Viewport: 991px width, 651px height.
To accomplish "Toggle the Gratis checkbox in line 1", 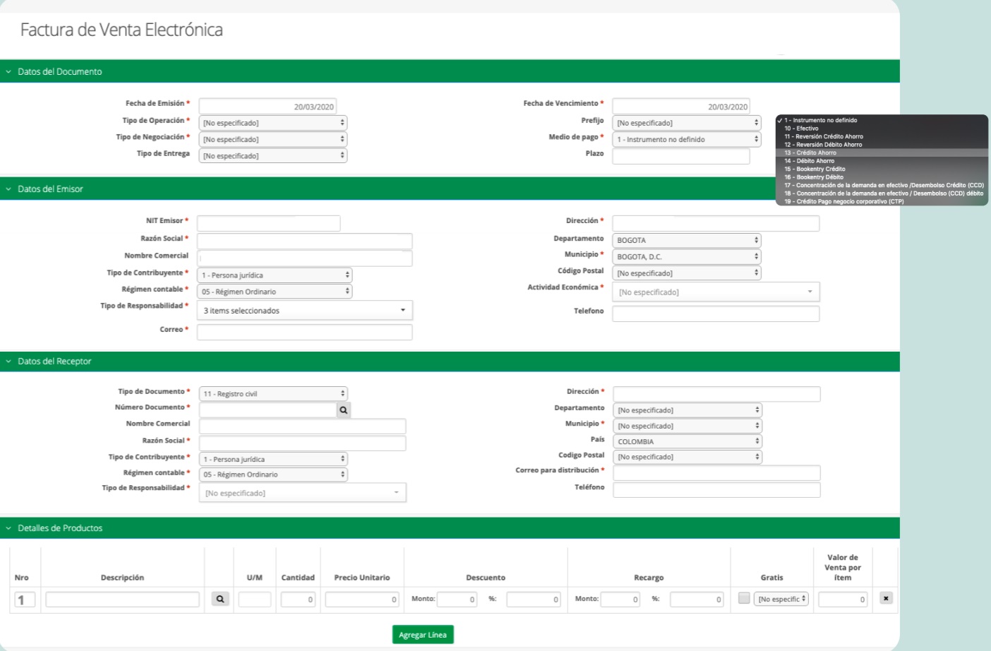I will point(744,598).
